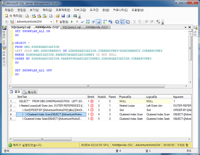Viewport: 200px width, 155px height.
Task: Click the Change Connection icon
Action: click(x=12, y=22)
